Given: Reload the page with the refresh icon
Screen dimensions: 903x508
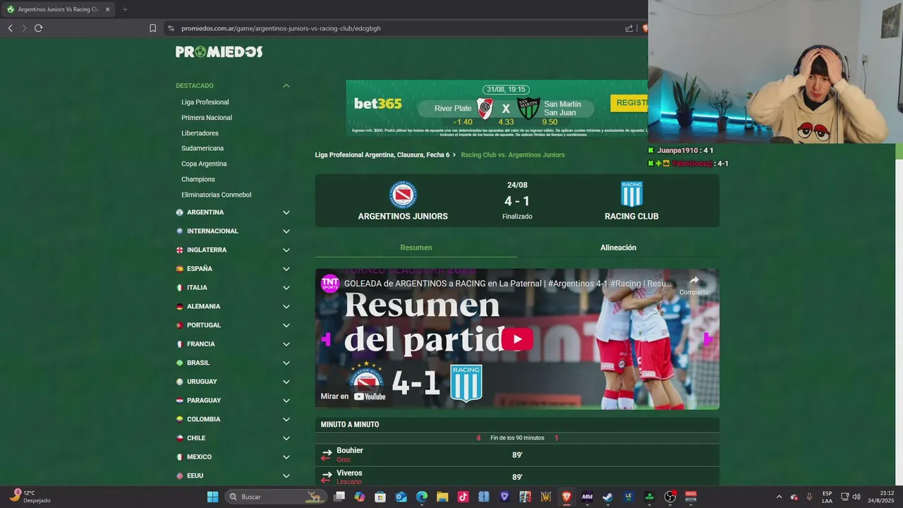Looking at the screenshot, I should pyautogui.click(x=38, y=28).
